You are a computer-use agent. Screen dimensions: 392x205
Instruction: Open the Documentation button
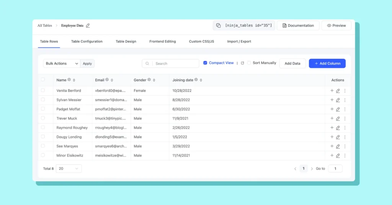coord(298,26)
